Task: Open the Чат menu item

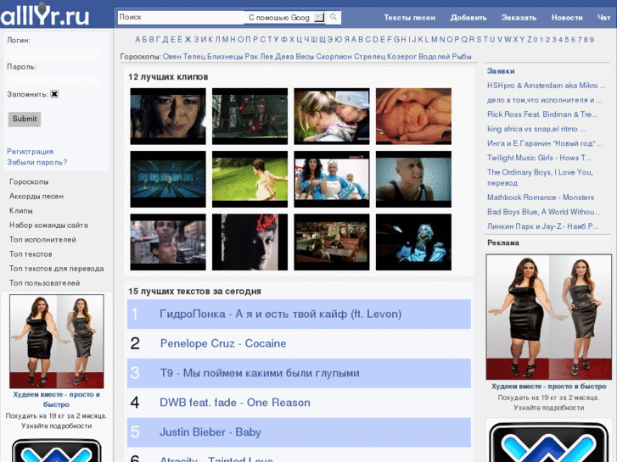Action: pos(604,17)
